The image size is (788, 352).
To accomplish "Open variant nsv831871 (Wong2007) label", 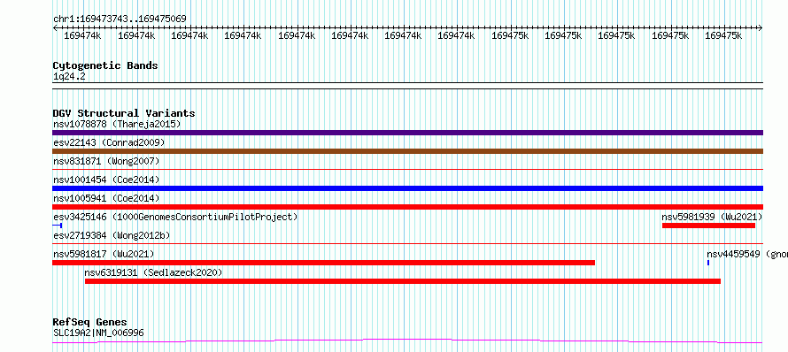I will 106,161.
